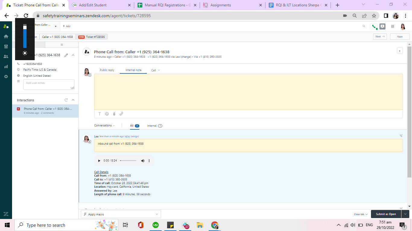Insert a link in the note

121,114
